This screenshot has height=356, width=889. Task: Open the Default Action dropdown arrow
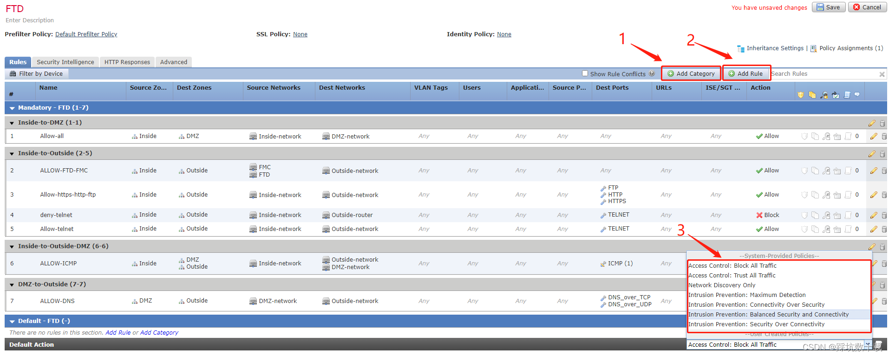pos(867,344)
